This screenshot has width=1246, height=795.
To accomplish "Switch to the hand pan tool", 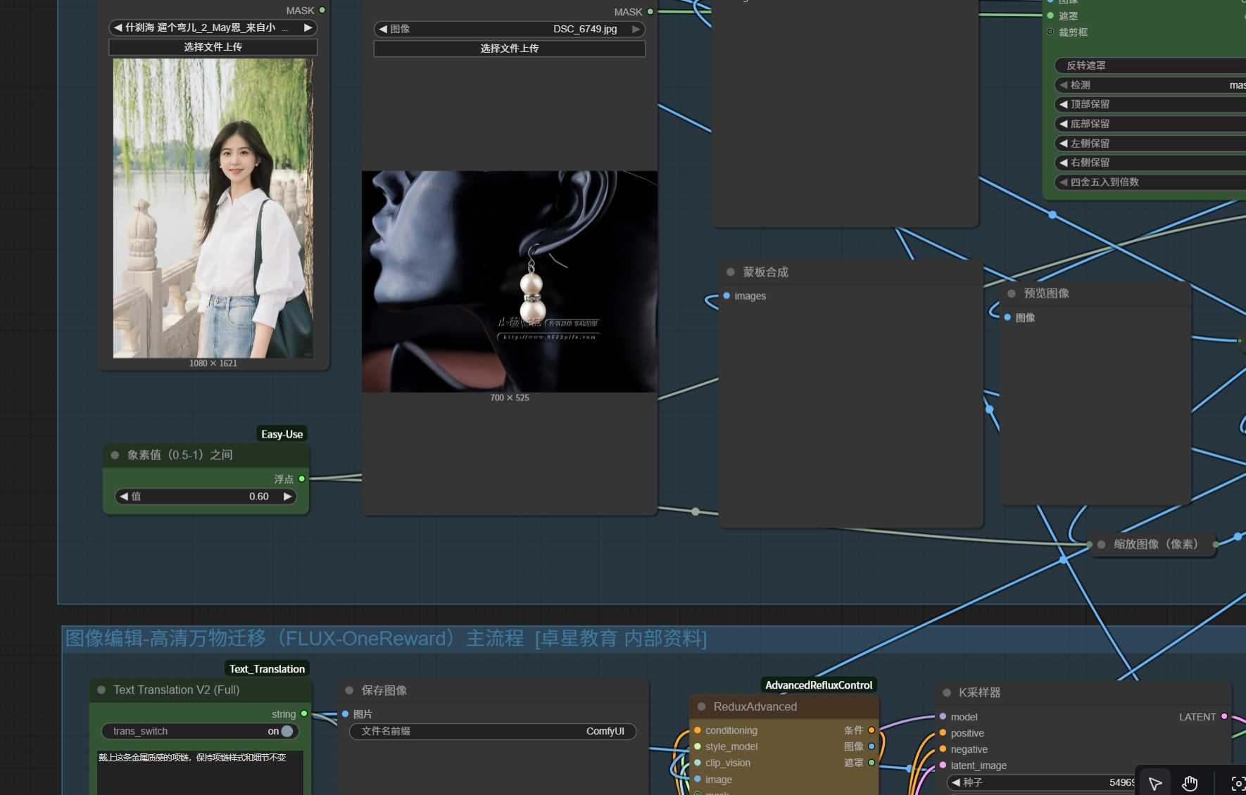I will (1190, 784).
